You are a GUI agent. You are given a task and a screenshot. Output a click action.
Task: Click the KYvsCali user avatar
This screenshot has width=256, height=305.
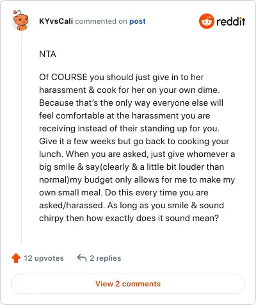pyautogui.click(x=20, y=20)
